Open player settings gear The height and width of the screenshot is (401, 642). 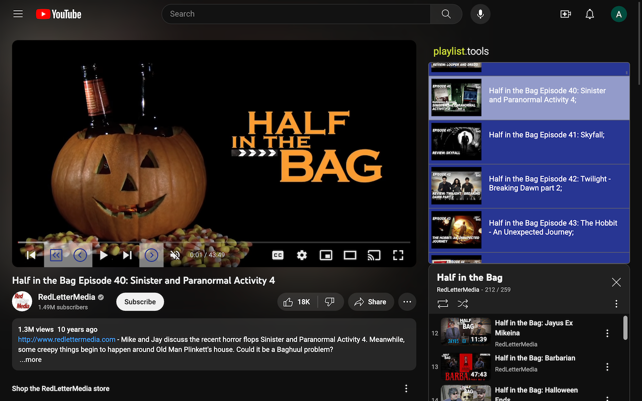[x=301, y=255]
